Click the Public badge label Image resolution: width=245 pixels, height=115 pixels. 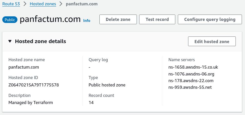10,20
